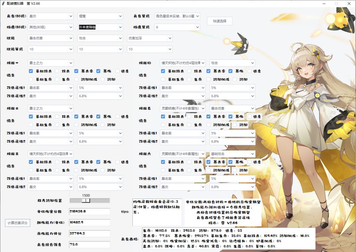Open the 模组五 main stat dropdown showing 暴击伤害

tap(232, 109)
